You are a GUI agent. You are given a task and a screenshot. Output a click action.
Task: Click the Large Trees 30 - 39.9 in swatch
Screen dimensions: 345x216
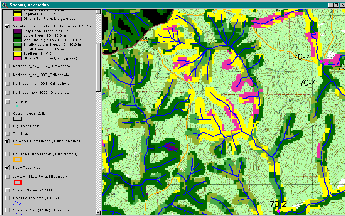click(x=17, y=36)
